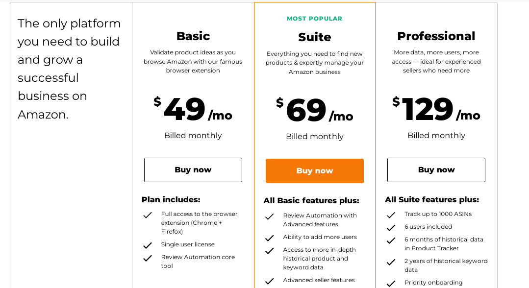529x288 pixels.
Task: Click checkmark beside 2 years of historical keyword data
Action: (x=391, y=262)
